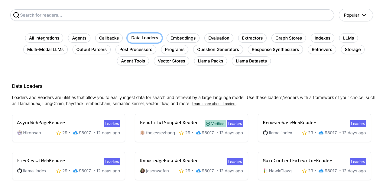Open the Popular sort dropdown
386x188 pixels.
355,15
